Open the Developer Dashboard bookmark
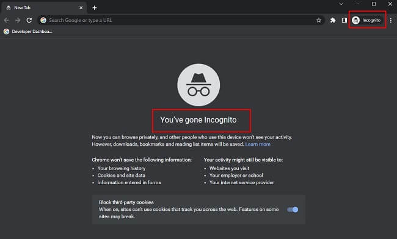The width and height of the screenshot is (397, 239). (x=28, y=31)
